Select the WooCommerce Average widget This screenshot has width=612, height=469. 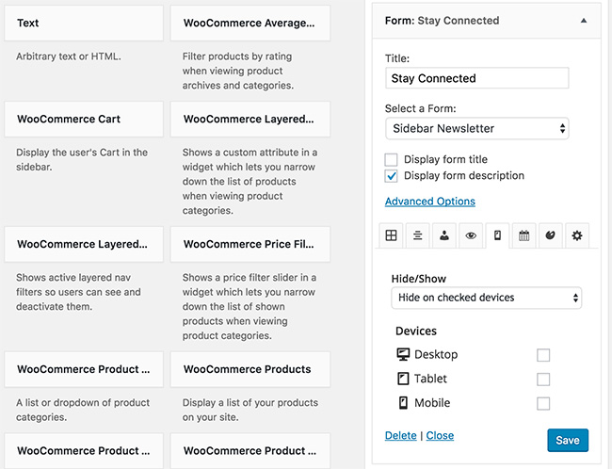coord(250,23)
